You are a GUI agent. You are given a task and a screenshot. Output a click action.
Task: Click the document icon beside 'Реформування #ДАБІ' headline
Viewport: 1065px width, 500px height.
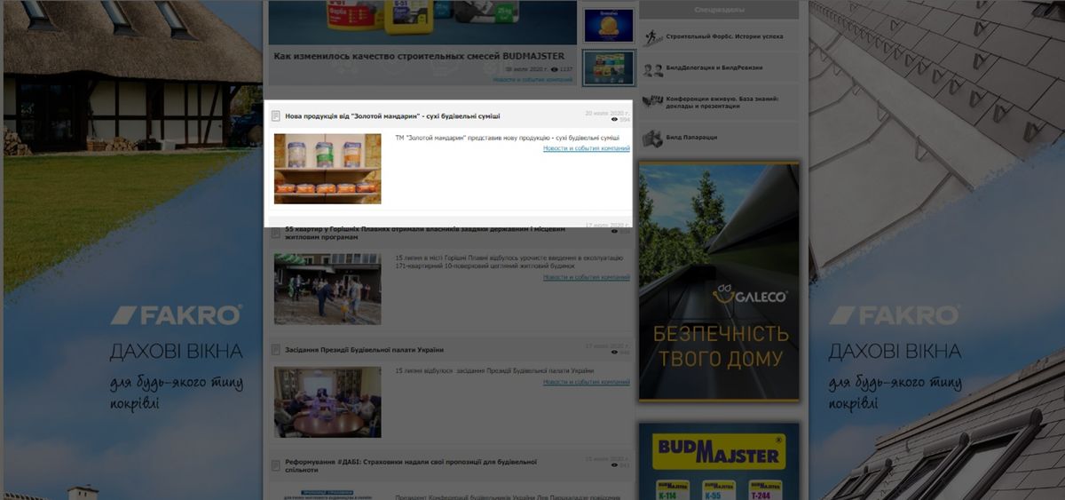click(x=275, y=464)
